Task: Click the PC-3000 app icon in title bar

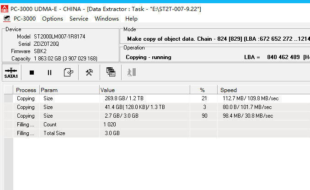Action: 5,9
